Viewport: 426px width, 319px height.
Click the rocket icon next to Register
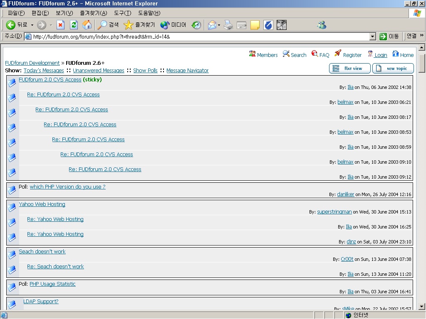338,53
